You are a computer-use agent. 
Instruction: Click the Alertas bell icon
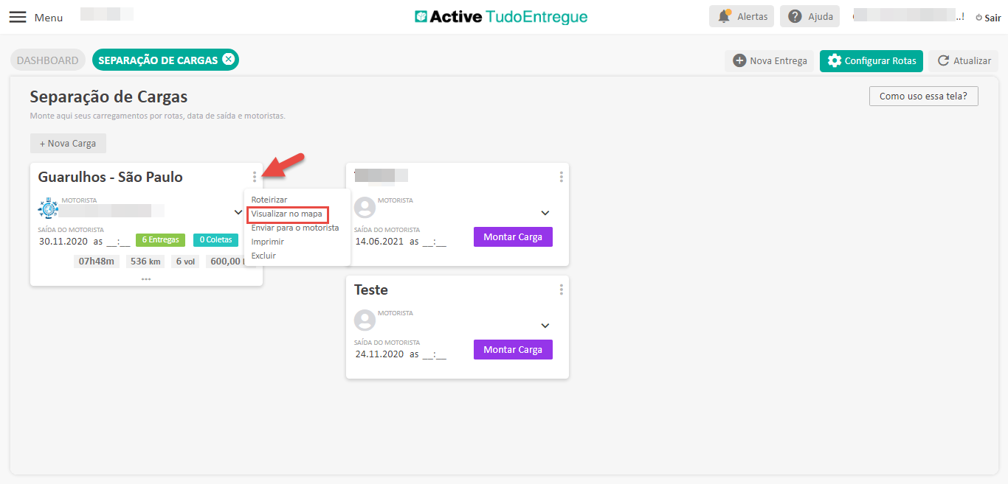point(724,16)
